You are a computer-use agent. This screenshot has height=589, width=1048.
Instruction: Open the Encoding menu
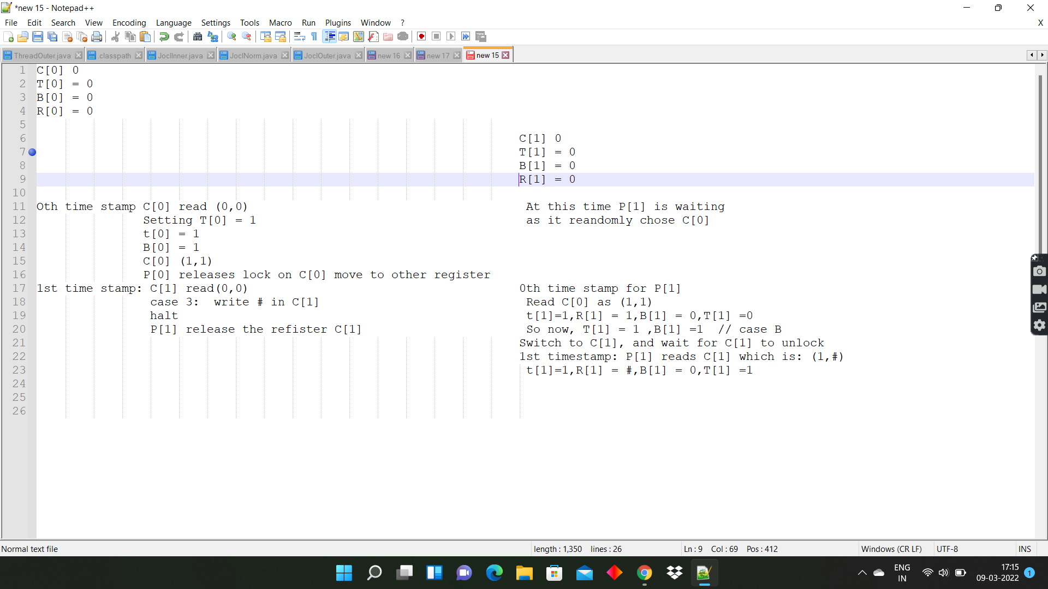tap(129, 22)
